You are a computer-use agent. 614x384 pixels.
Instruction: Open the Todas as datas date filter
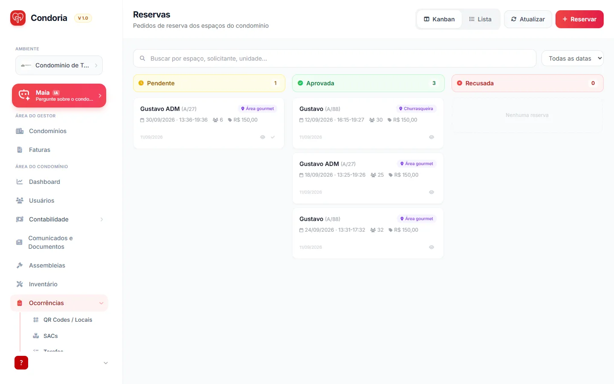(573, 58)
